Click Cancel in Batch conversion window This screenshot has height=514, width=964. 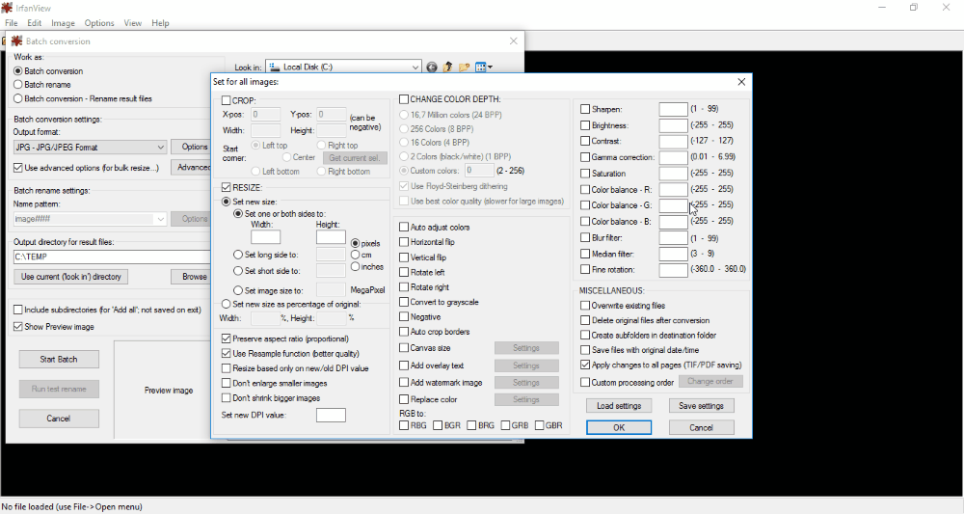tap(59, 419)
